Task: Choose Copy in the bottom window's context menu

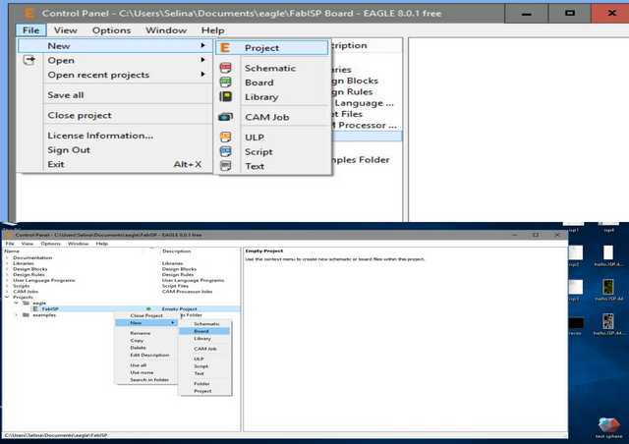Action: (146, 341)
